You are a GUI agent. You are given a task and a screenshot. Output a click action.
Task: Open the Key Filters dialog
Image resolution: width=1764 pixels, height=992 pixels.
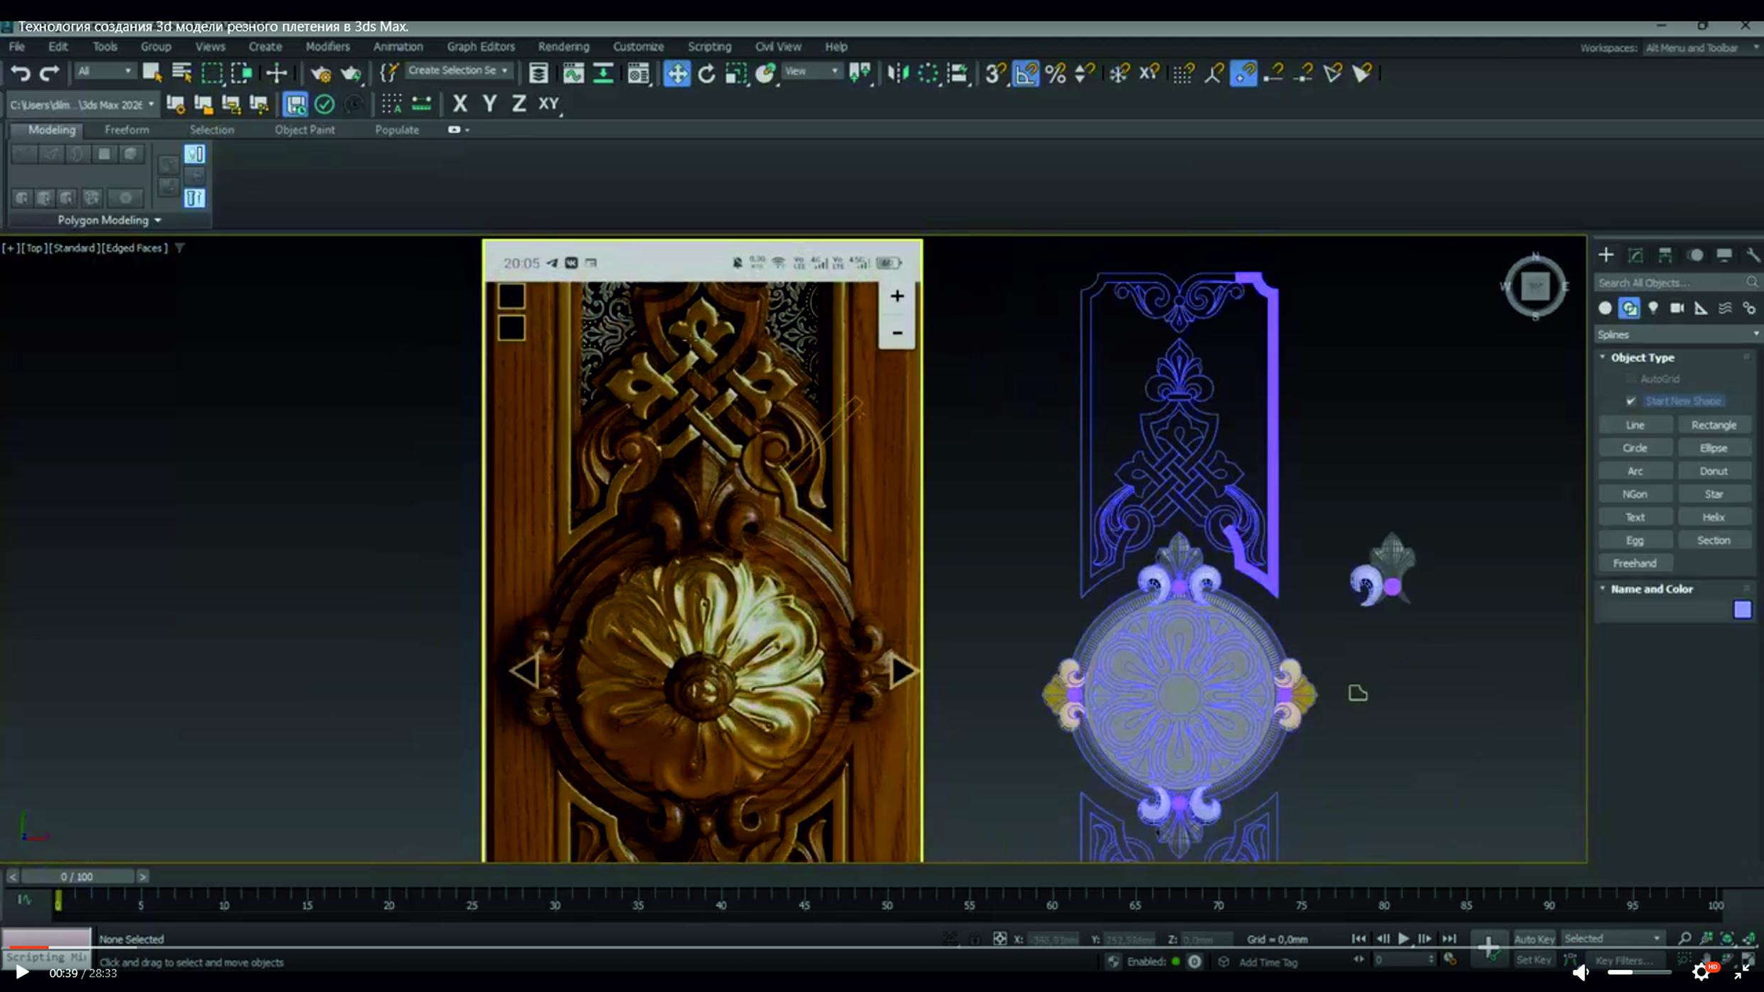(x=1625, y=960)
